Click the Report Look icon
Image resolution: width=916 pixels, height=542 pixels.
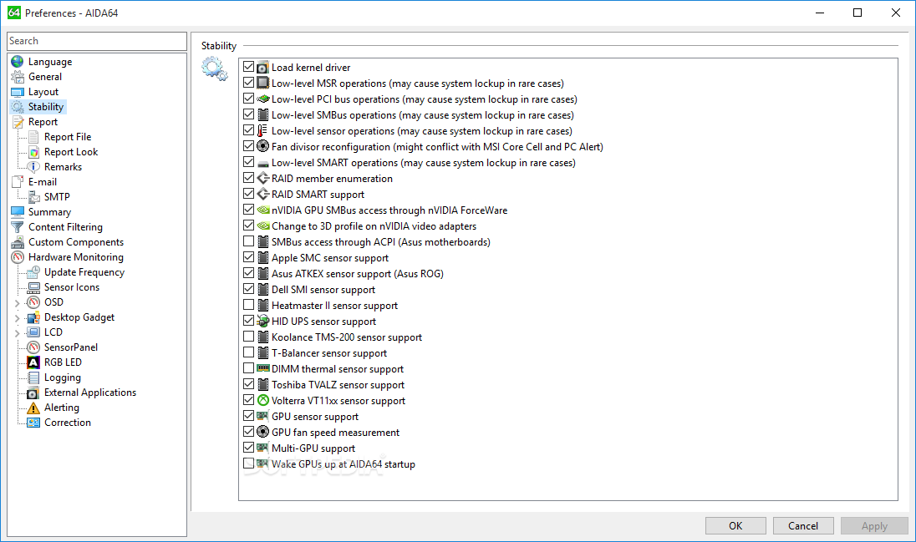point(34,152)
